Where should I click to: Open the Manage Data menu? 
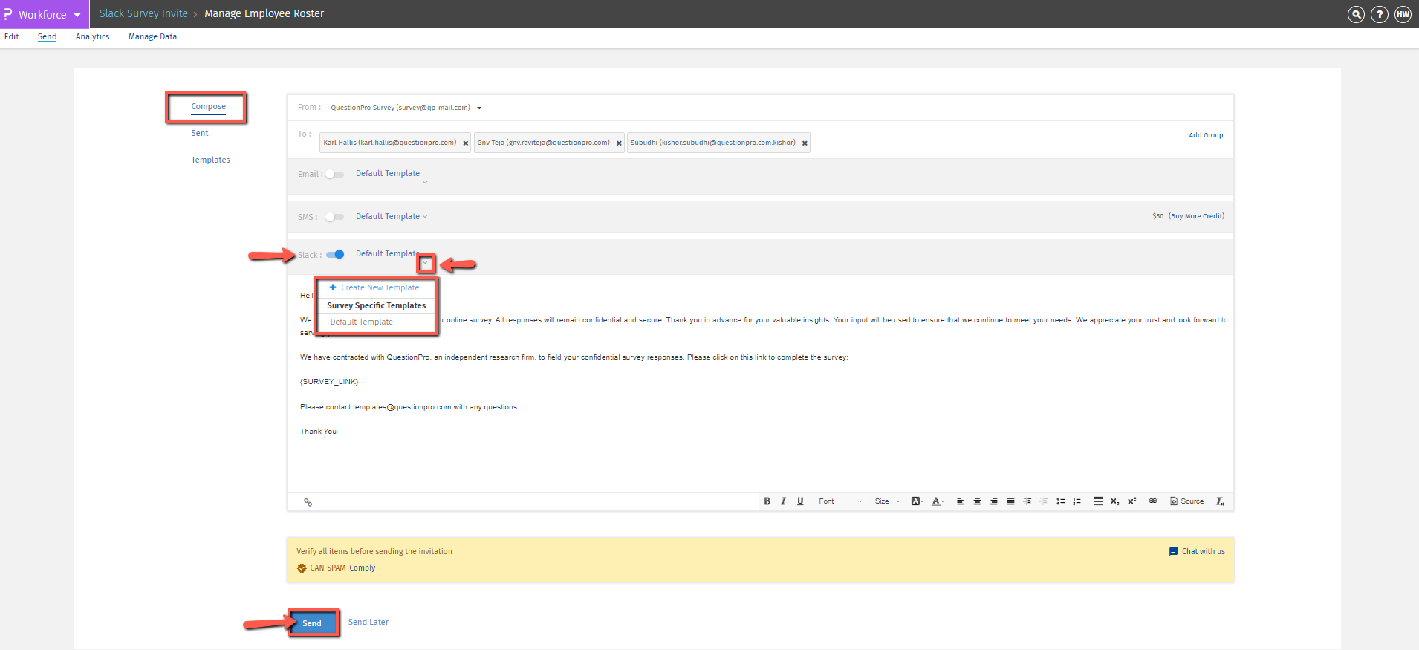point(152,36)
